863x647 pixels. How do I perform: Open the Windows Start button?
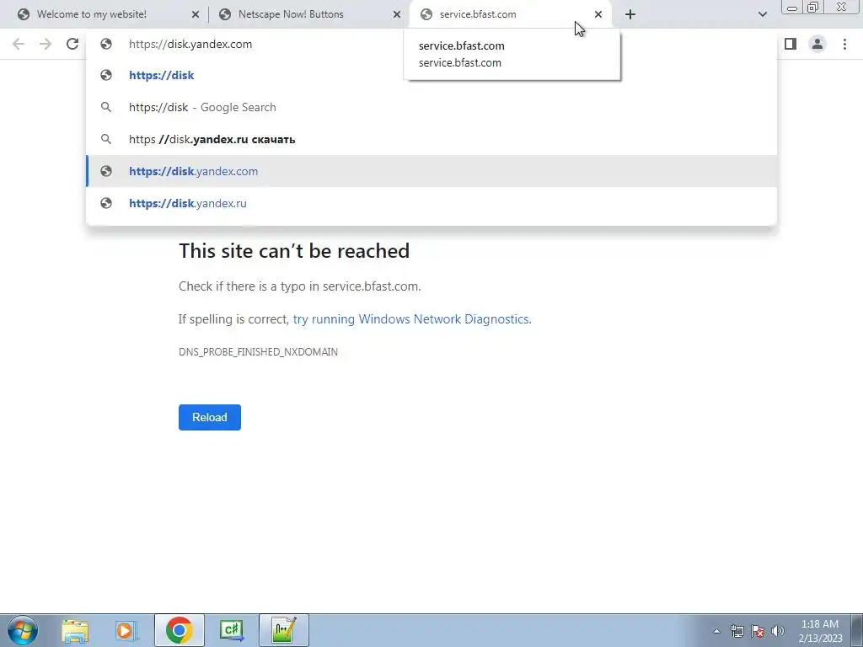point(23,630)
